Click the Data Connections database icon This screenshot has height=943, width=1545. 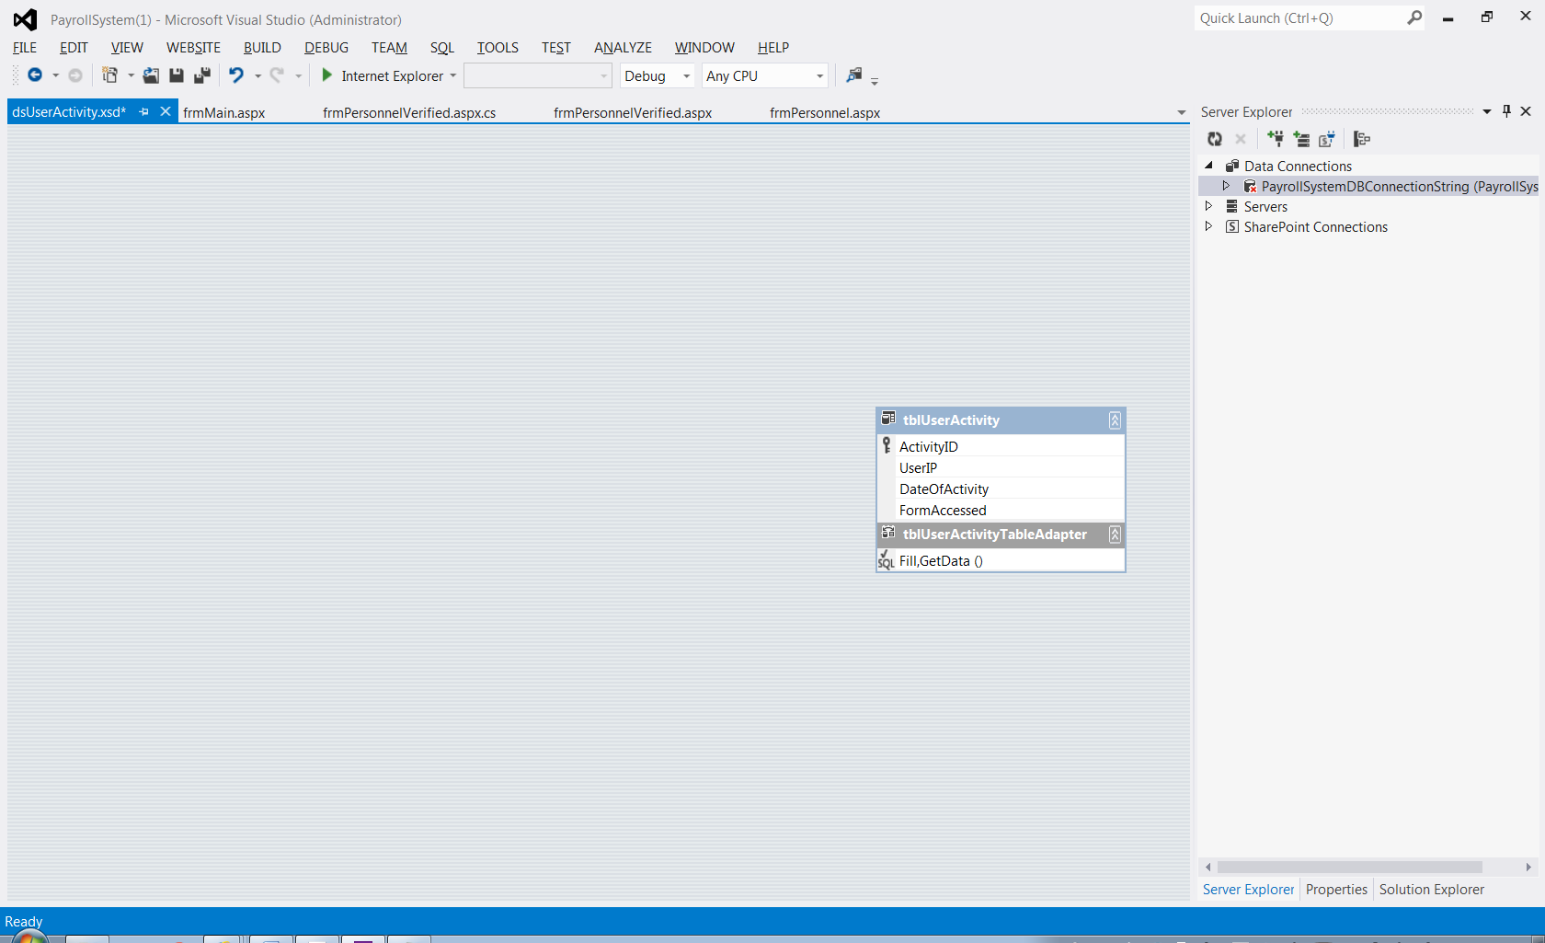point(1232,166)
